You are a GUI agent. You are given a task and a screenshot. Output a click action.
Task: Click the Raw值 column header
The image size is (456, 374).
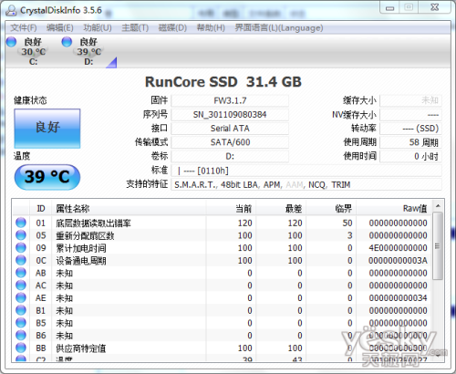pos(394,209)
